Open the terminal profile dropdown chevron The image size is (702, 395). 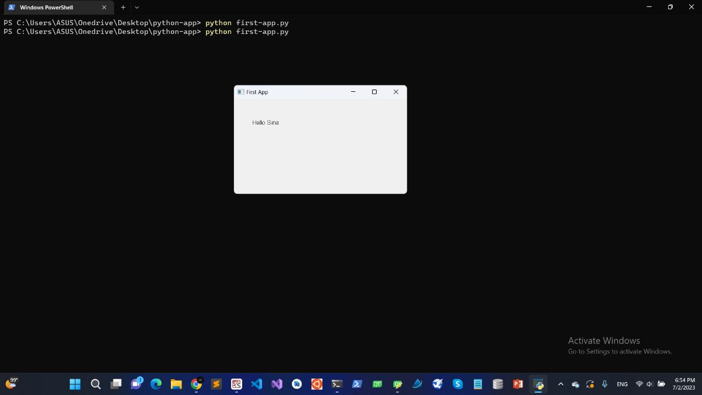click(136, 8)
